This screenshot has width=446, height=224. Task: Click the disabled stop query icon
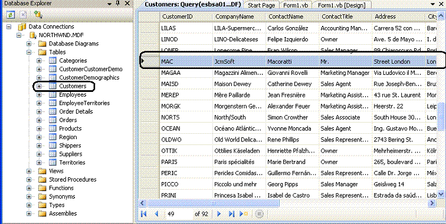pos(259,214)
